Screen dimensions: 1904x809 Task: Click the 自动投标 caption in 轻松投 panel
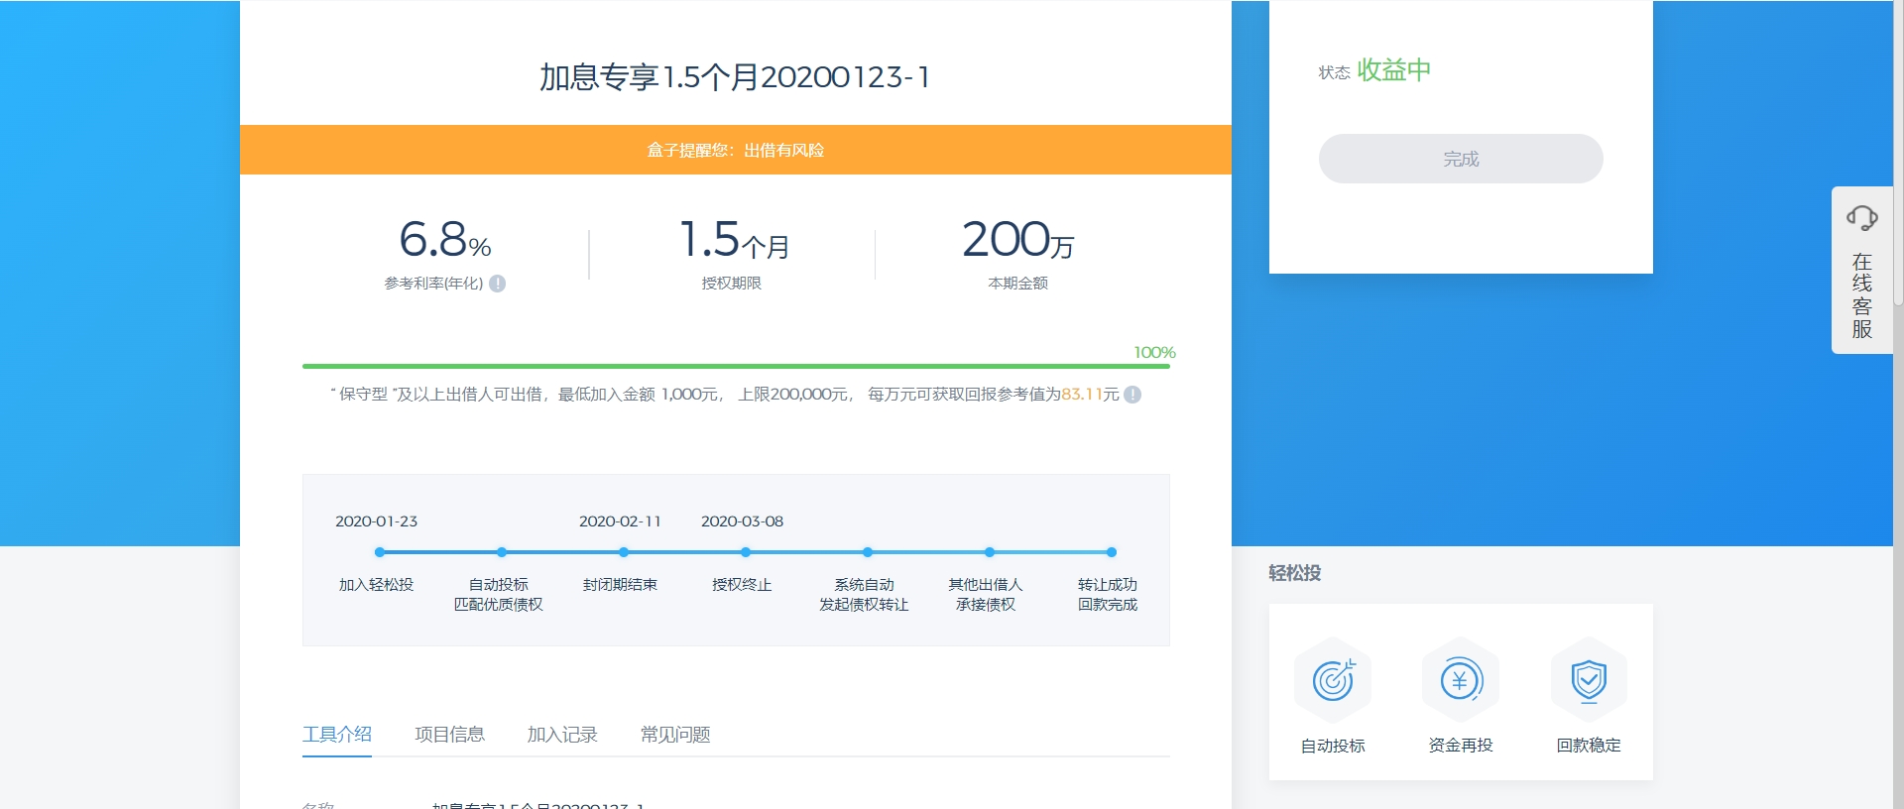click(x=1333, y=746)
